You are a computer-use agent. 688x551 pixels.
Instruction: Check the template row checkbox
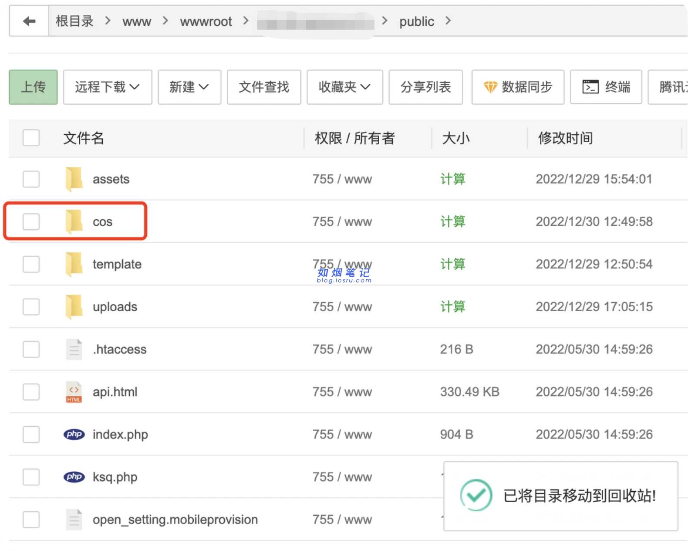click(31, 264)
